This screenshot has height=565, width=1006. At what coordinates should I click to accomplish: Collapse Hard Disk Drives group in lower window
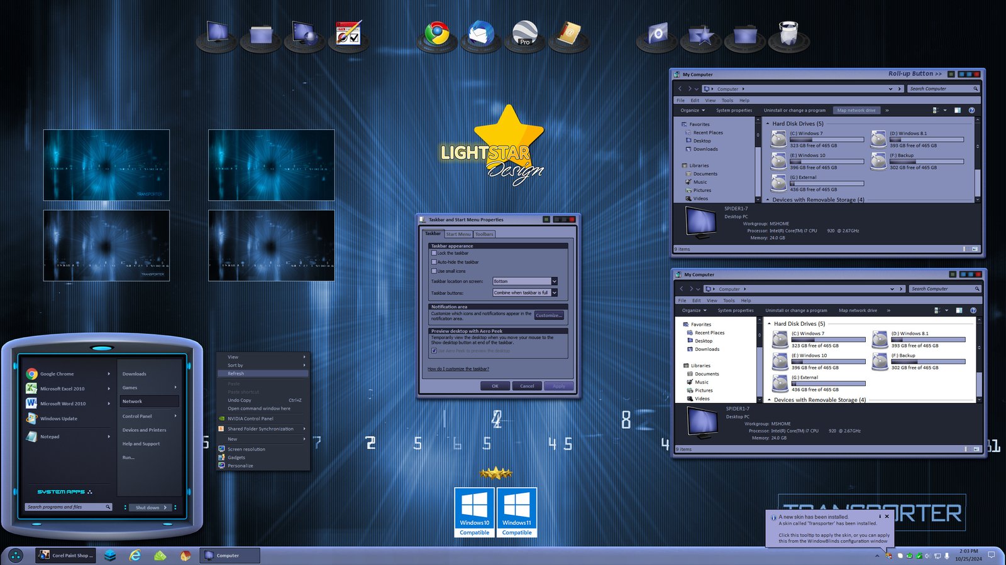[x=769, y=324]
